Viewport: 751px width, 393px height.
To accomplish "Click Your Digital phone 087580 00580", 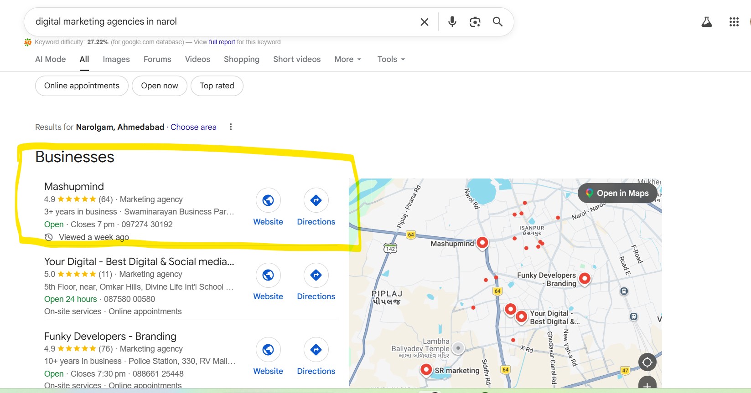I will [x=129, y=299].
